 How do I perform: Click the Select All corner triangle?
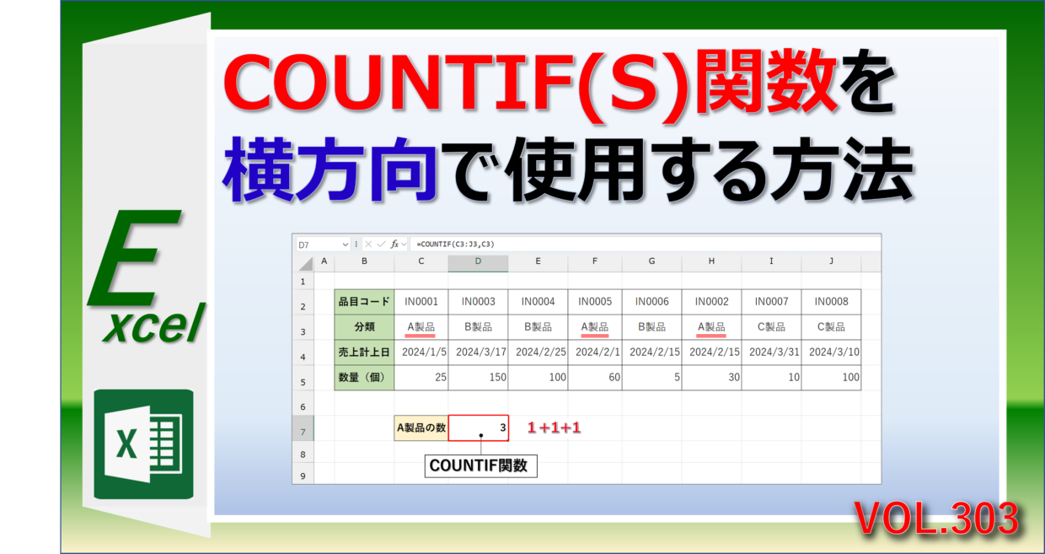pos(303,262)
